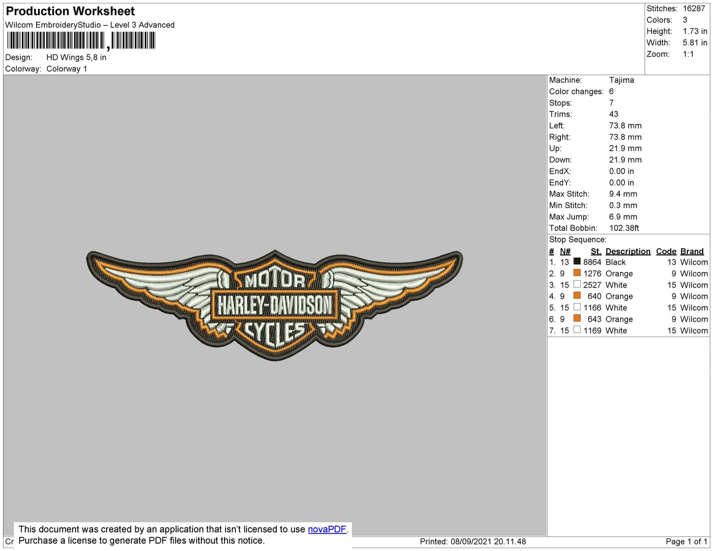Select the 'Page 1 of 1' footer text
Viewport: 713px width, 551px height.
tap(687, 542)
